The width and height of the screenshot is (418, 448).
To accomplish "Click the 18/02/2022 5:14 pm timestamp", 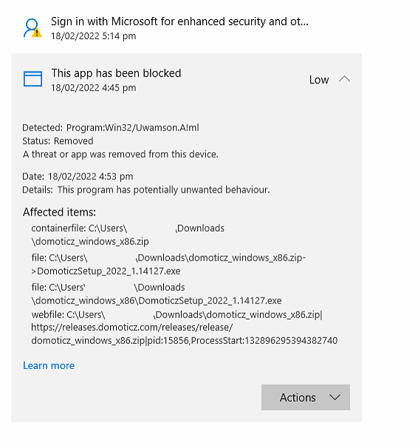I will pos(94,36).
